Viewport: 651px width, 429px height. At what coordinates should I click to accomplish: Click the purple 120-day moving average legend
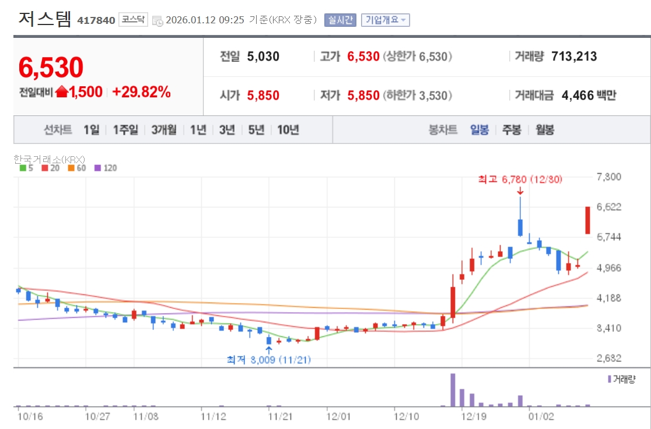click(x=106, y=168)
